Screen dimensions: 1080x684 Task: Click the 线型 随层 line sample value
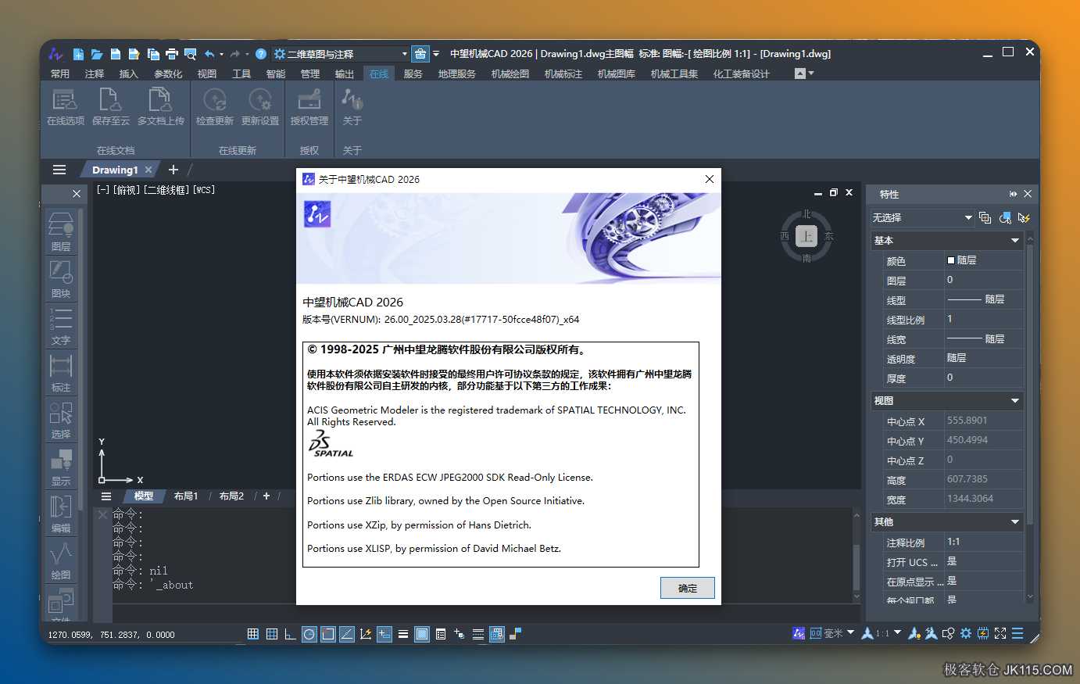point(983,299)
